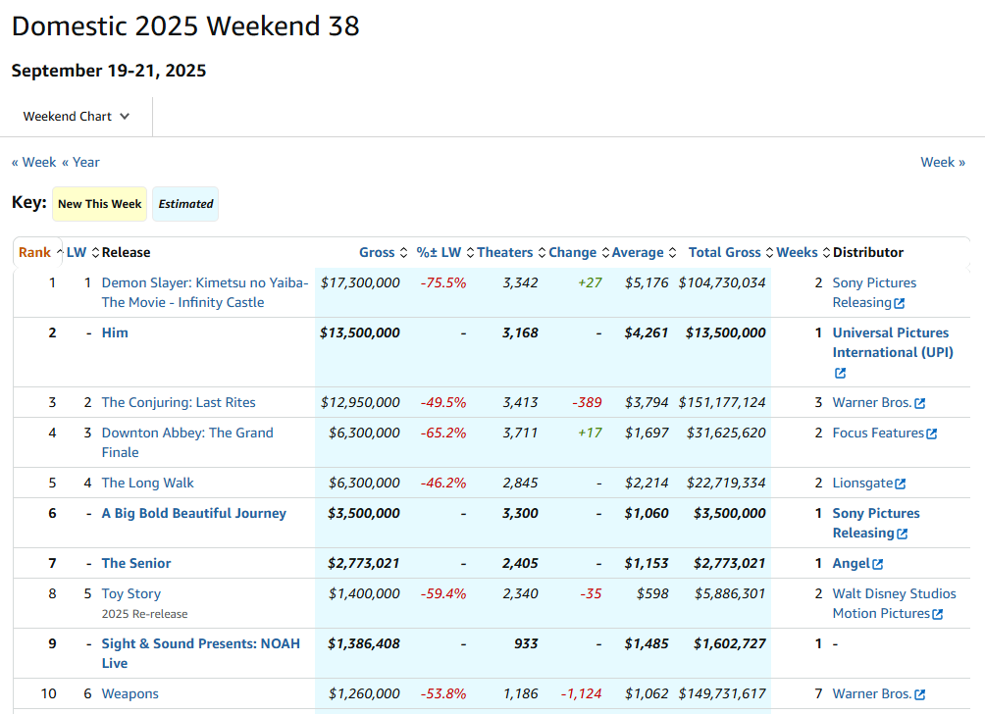985x714 pixels.
Task: Open A Big Bold Beautiful Journey link
Action: pos(193,513)
